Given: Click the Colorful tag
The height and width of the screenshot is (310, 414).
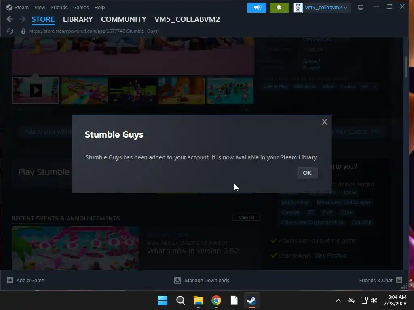Looking at the screenshot, I should tap(361, 222).
